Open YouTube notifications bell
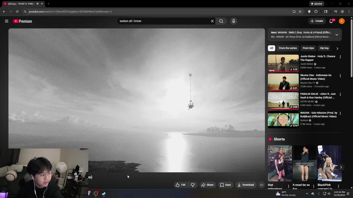 coord(331,21)
